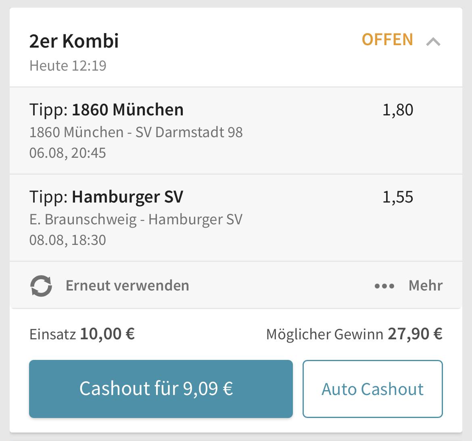The height and width of the screenshot is (441, 472).
Task: Click the refresh arrows reuse icon
Action: (x=41, y=286)
